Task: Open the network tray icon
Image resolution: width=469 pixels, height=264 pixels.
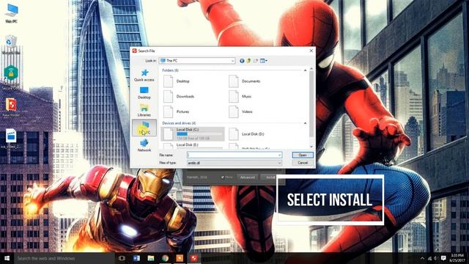Action: coord(429,258)
